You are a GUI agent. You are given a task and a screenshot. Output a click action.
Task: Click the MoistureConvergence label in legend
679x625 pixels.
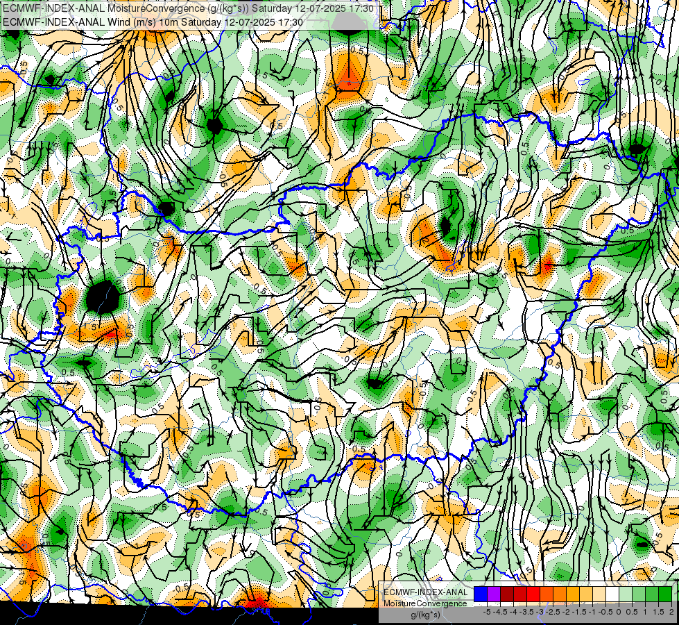pos(425,603)
